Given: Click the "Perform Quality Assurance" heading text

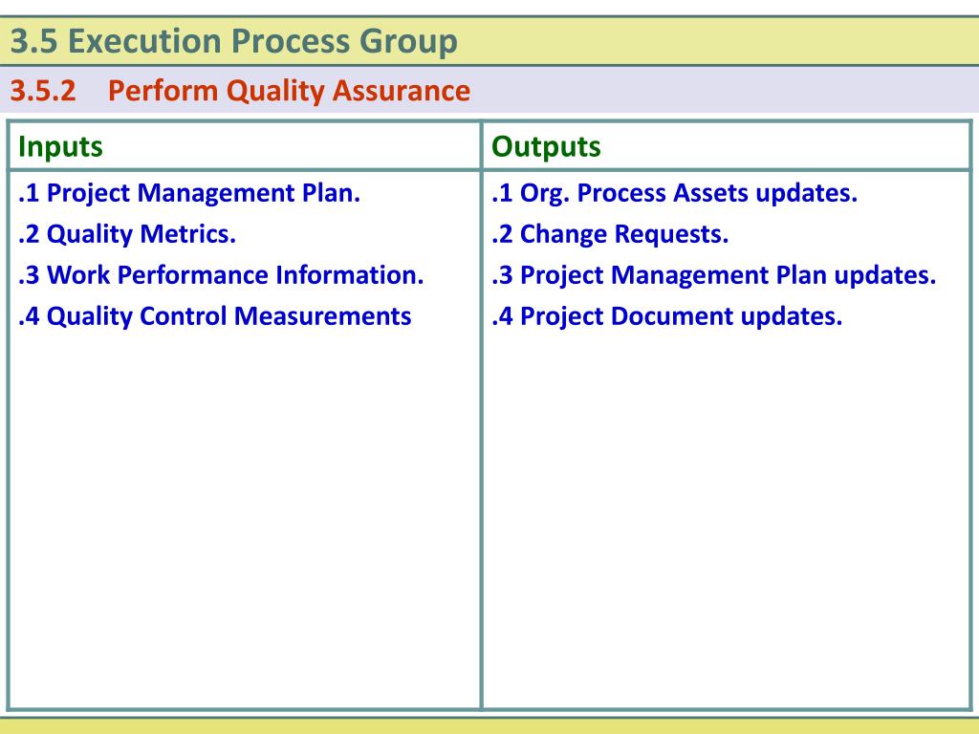Looking at the screenshot, I should pyautogui.click(x=289, y=92).
